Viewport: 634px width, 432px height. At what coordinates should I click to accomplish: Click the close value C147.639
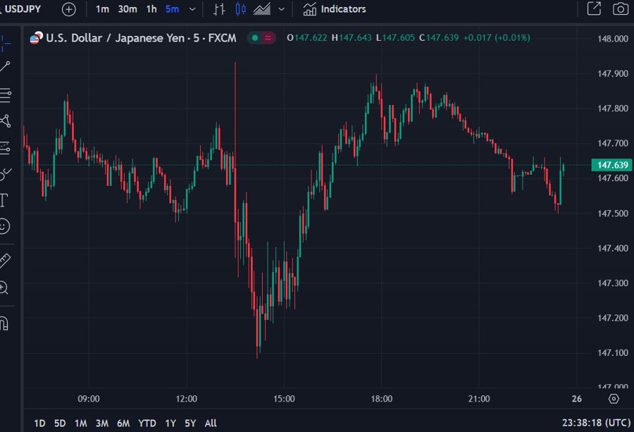click(x=439, y=37)
